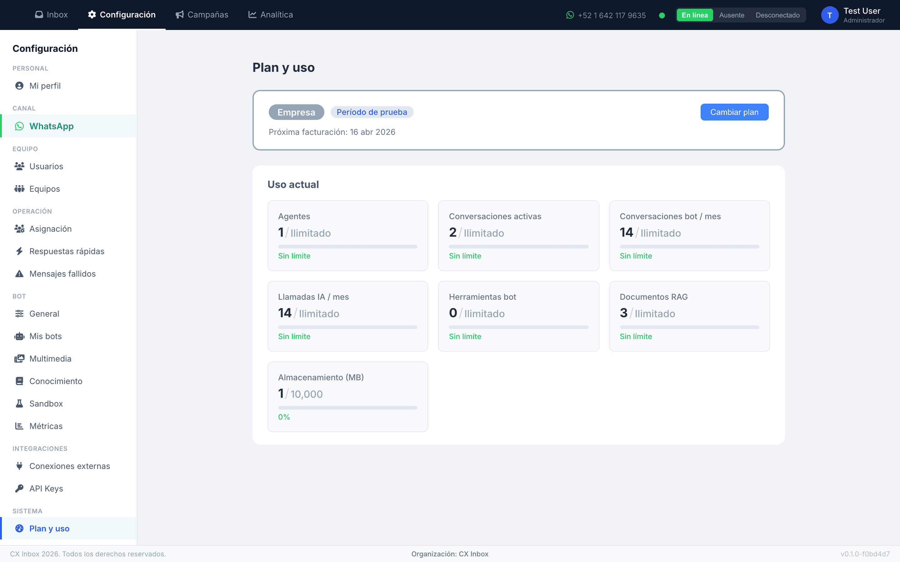Click the Test User avatar circle
The image size is (900, 562).
click(830, 15)
